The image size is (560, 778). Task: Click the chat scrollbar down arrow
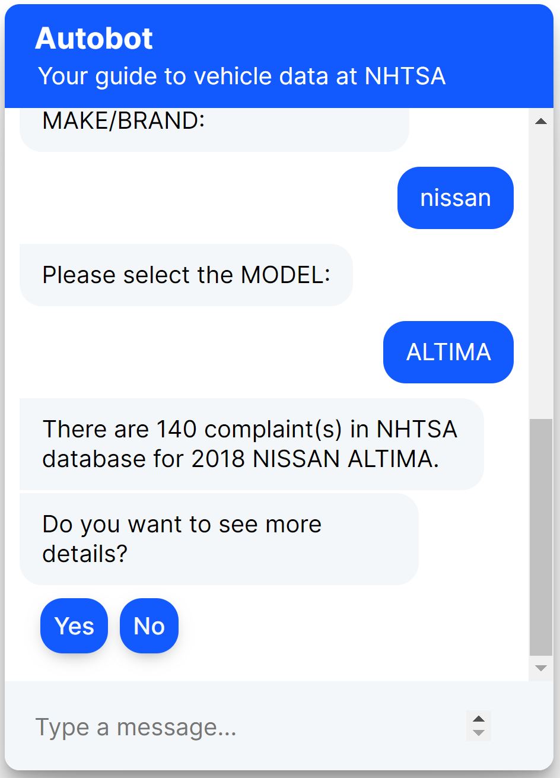click(x=540, y=668)
